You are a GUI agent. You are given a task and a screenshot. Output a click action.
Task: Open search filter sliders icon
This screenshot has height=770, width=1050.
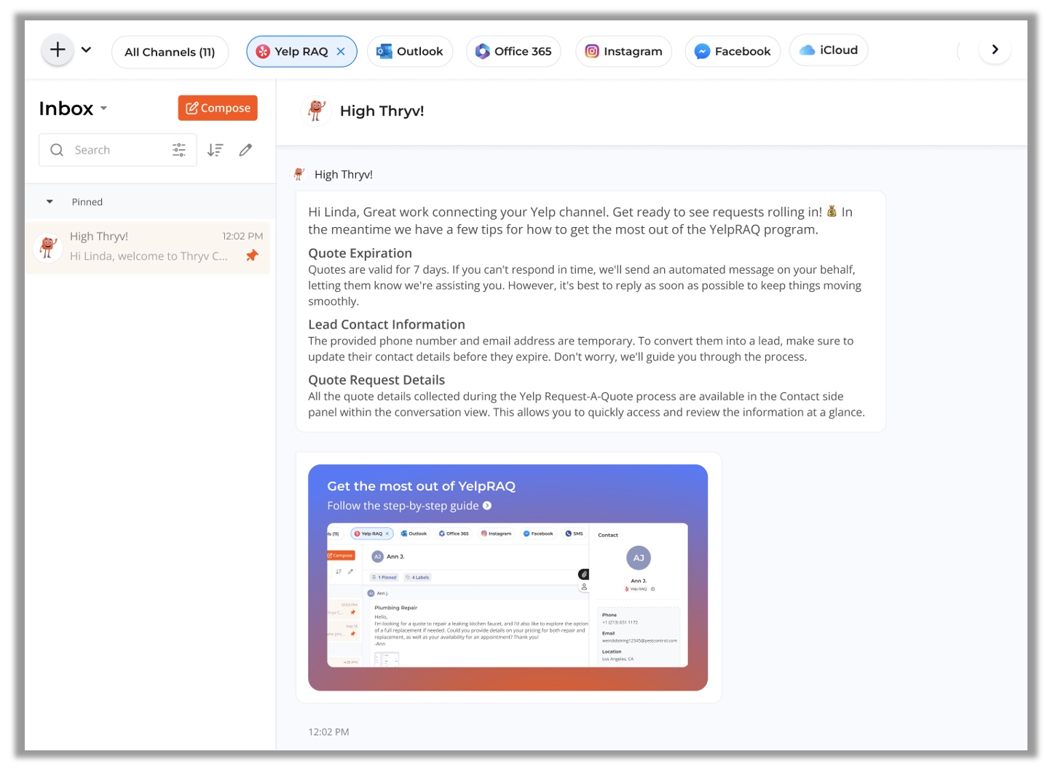coord(179,150)
